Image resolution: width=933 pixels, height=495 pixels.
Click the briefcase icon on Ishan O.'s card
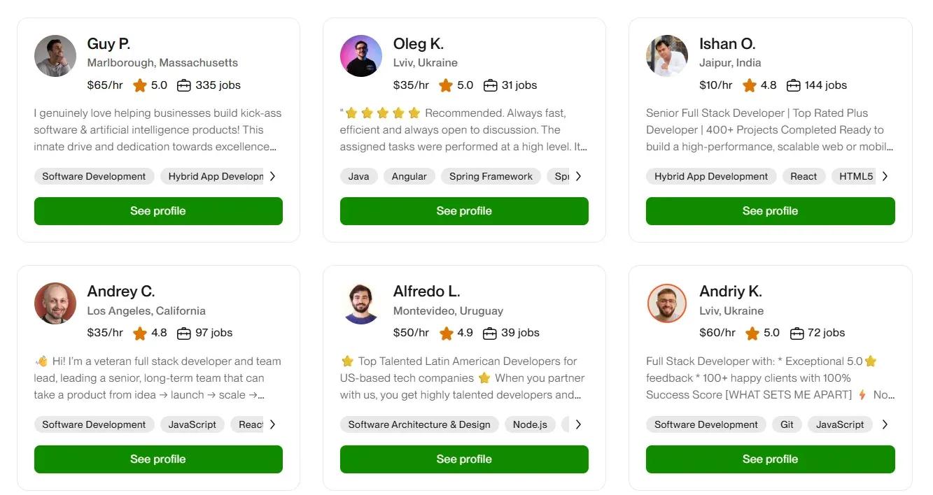pos(793,85)
